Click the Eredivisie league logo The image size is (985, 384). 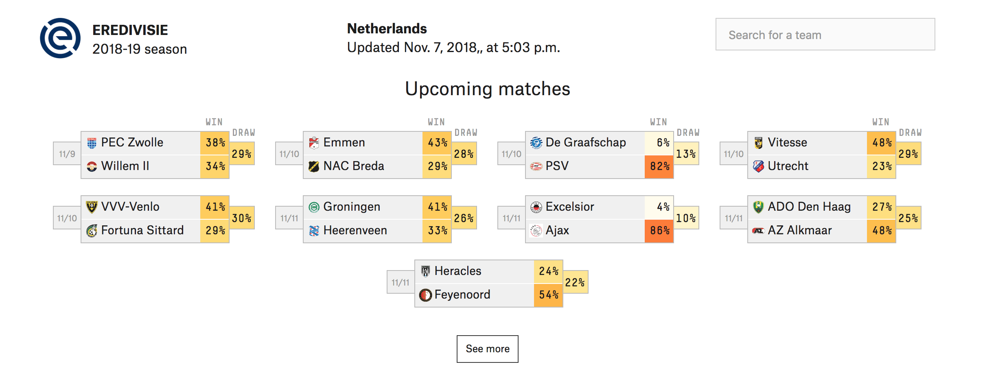pos(60,38)
